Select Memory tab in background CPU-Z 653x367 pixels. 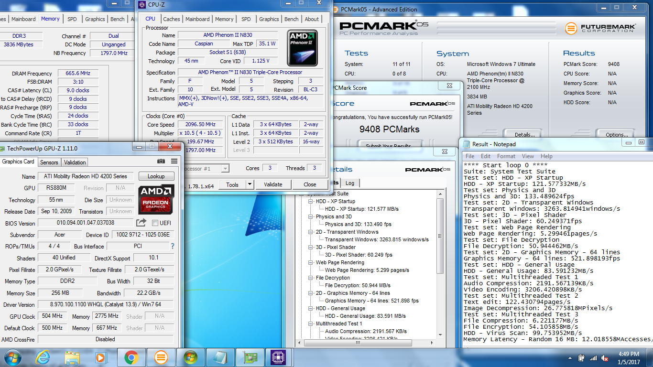(50, 19)
